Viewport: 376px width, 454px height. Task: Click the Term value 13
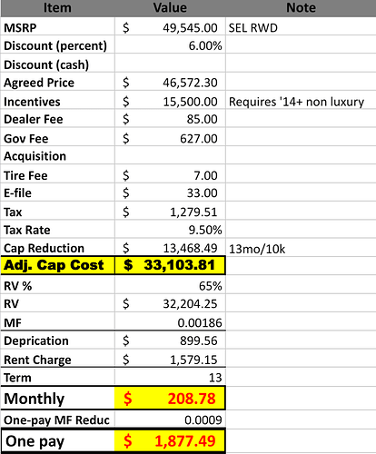170,377
